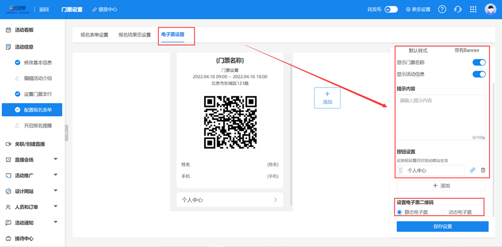Open 更多设置 in the header
Image resolution: width=502 pixels, height=247 pixels.
click(418, 9)
